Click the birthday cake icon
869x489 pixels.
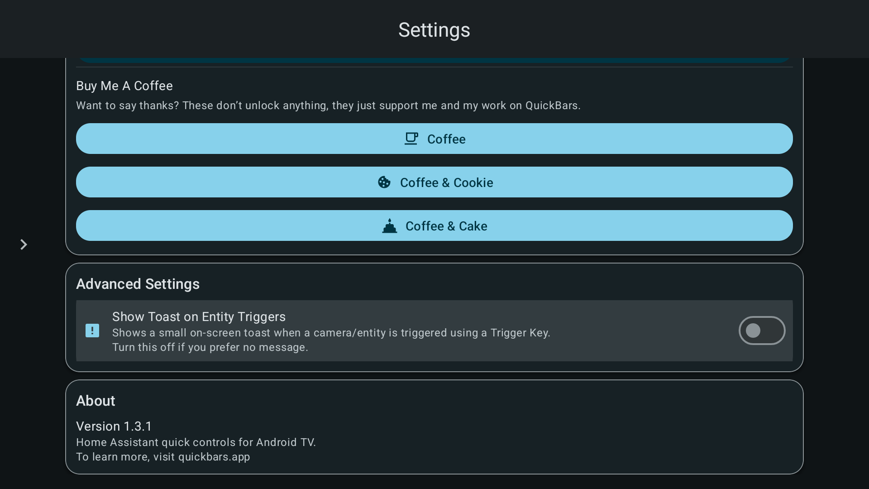(389, 225)
